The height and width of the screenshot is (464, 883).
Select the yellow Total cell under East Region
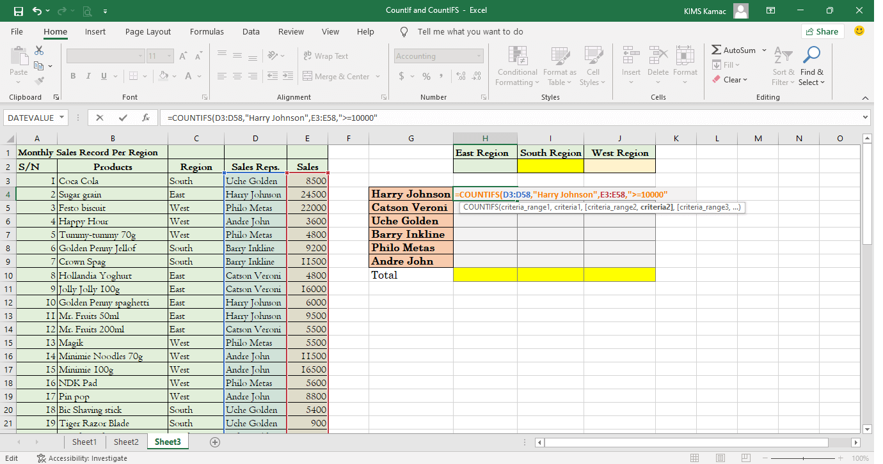[x=484, y=275]
